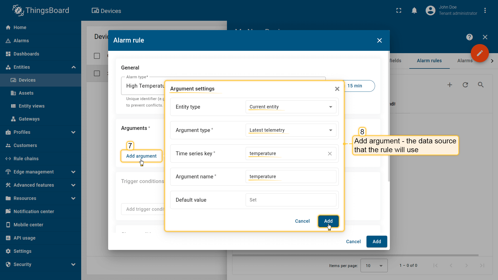Click the search icon in alarm rules
Screen dimensions: 498x280
point(481,85)
